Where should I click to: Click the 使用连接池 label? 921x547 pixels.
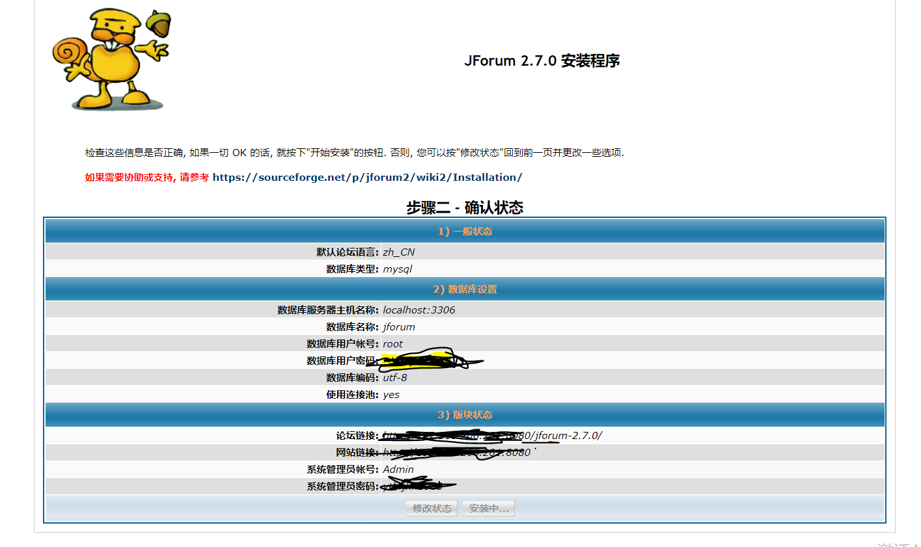[x=353, y=395]
